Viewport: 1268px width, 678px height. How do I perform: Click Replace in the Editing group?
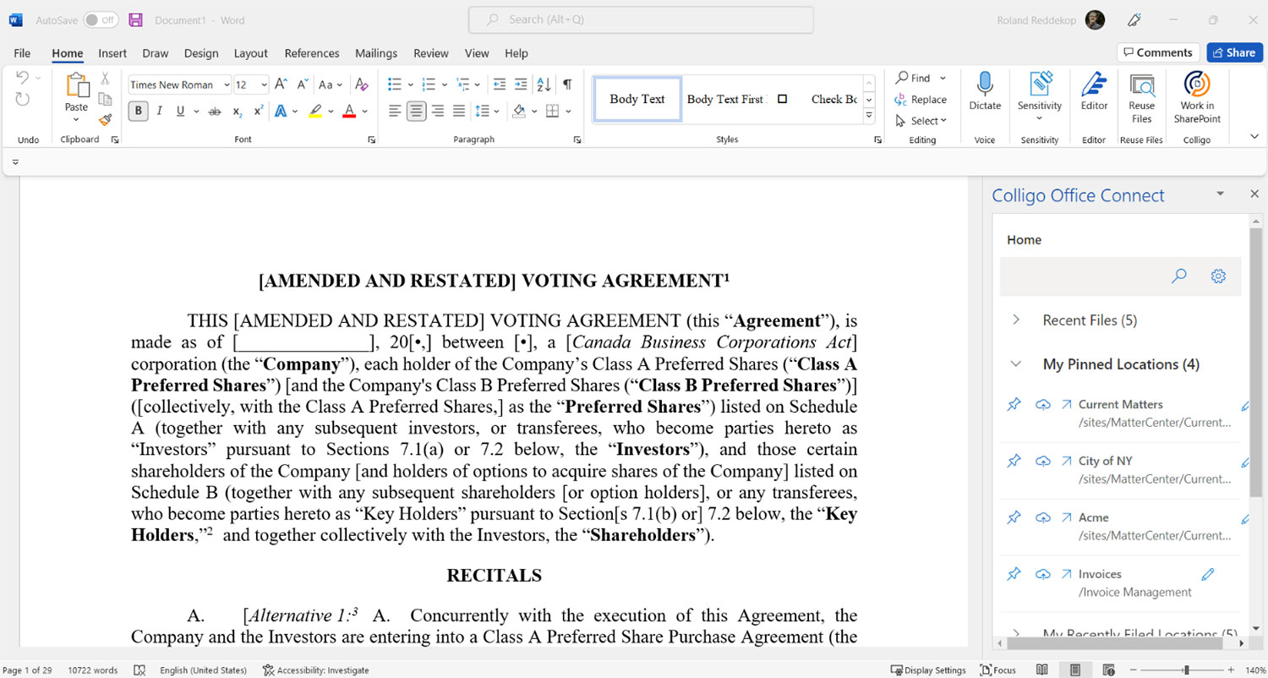[921, 100]
